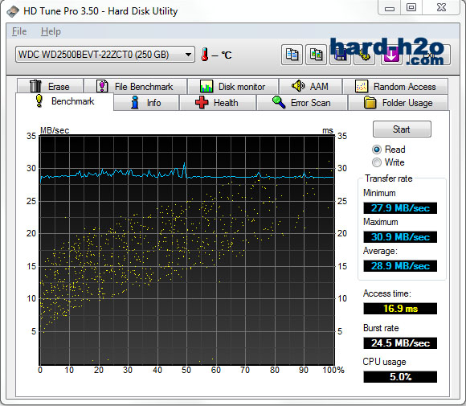Open the Error Scan tab

click(x=301, y=103)
